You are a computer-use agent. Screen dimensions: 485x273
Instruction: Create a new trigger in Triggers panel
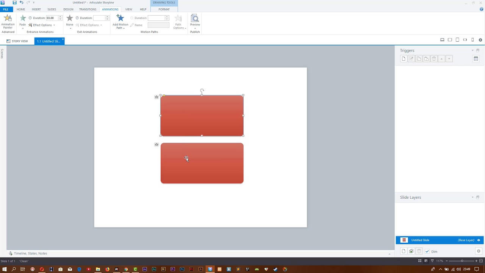[x=404, y=59]
